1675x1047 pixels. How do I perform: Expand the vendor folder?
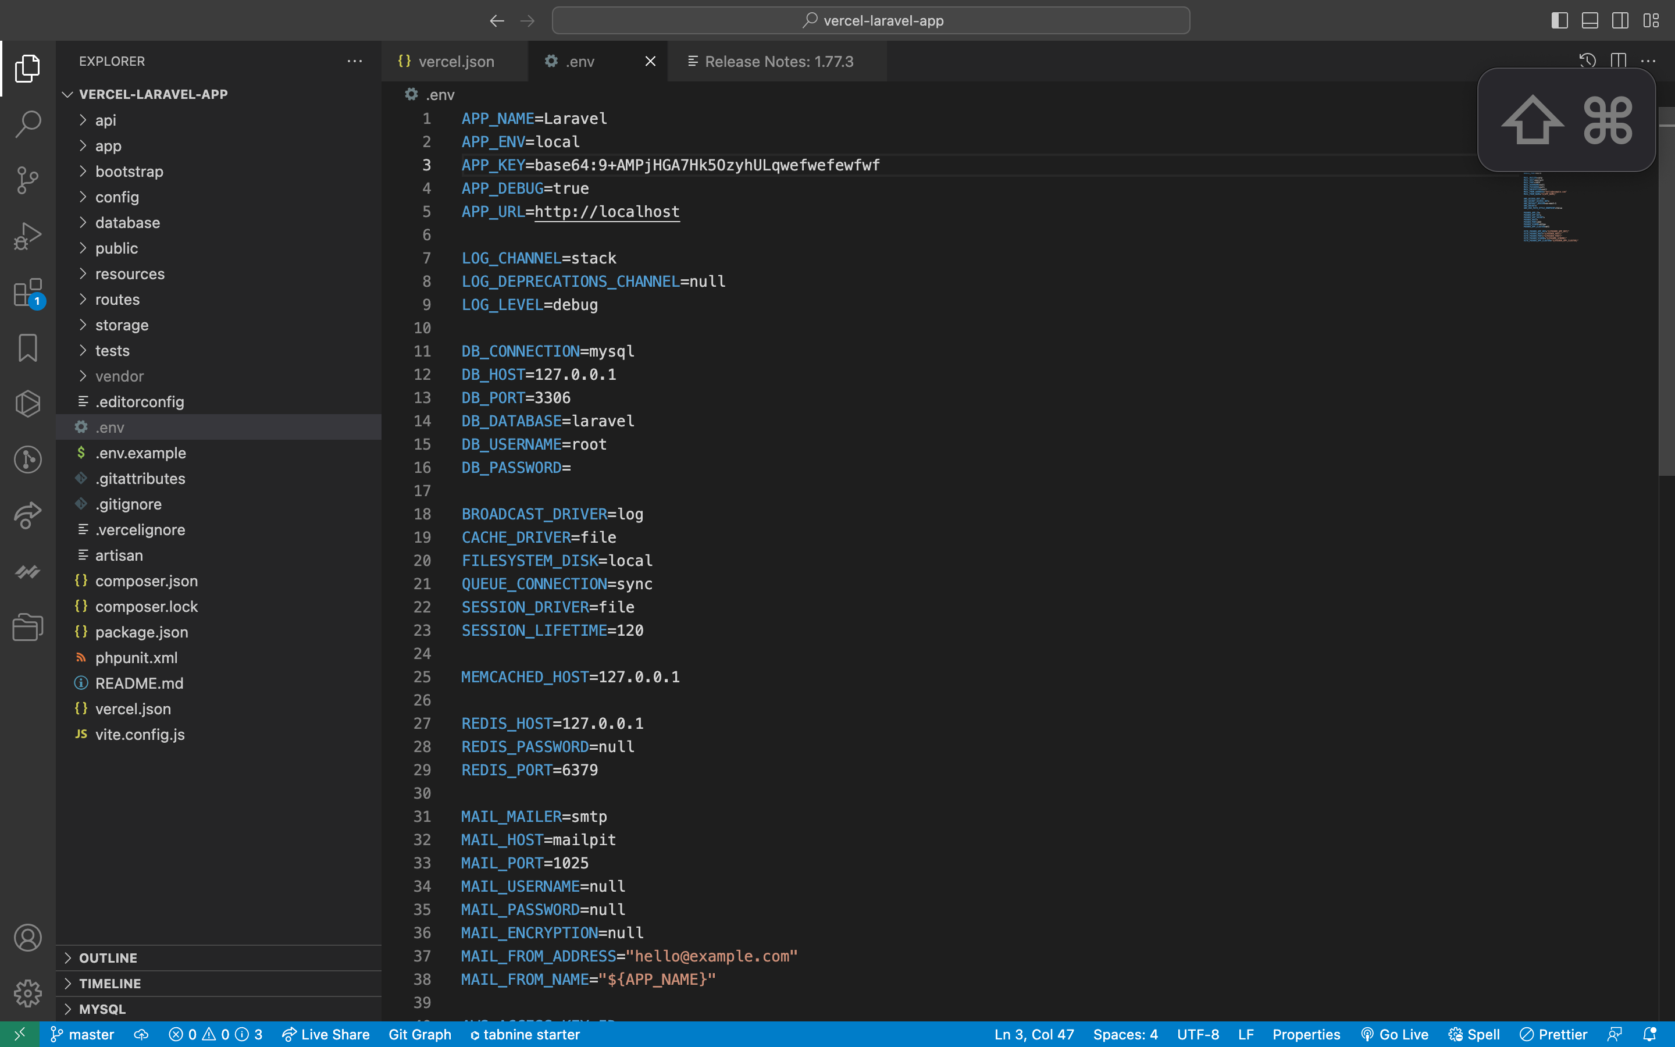click(219, 377)
